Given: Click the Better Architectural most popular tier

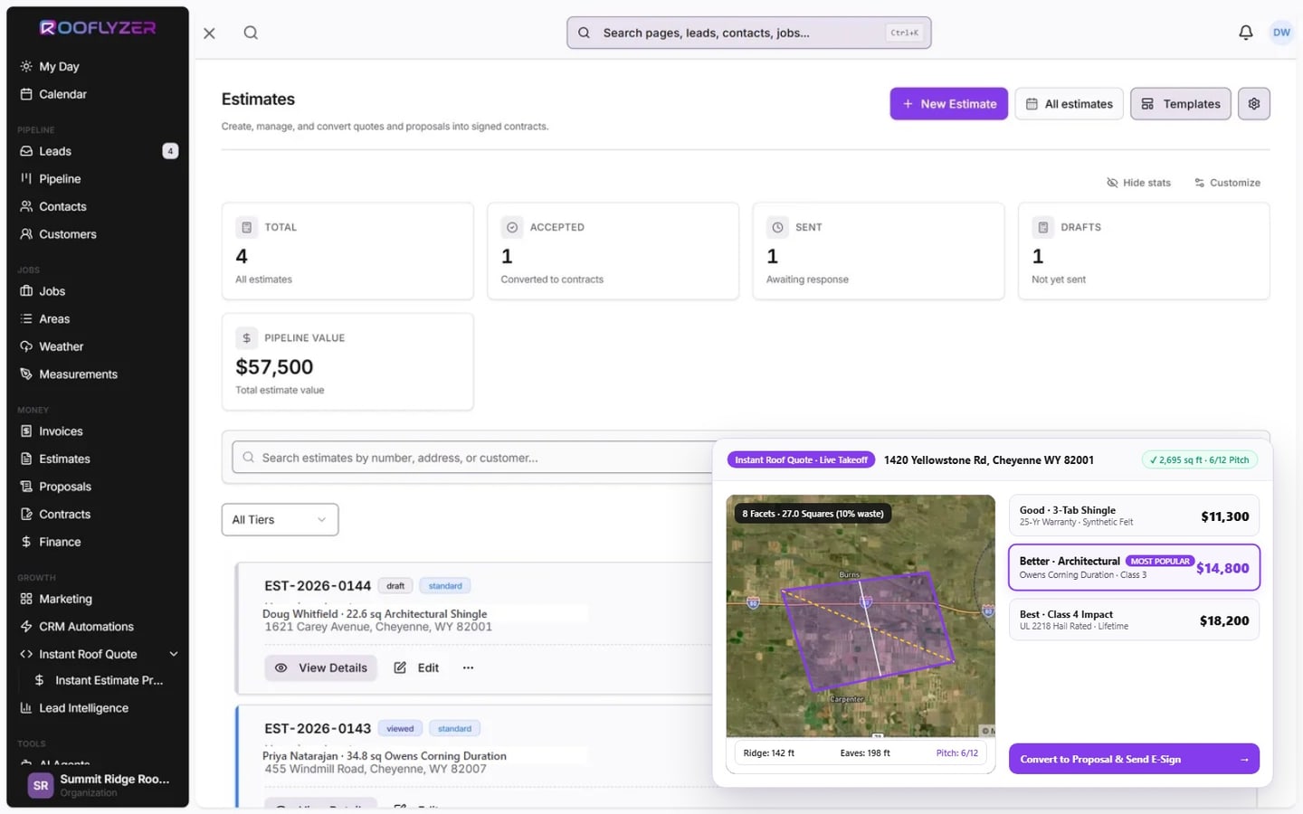Looking at the screenshot, I should coord(1134,568).
